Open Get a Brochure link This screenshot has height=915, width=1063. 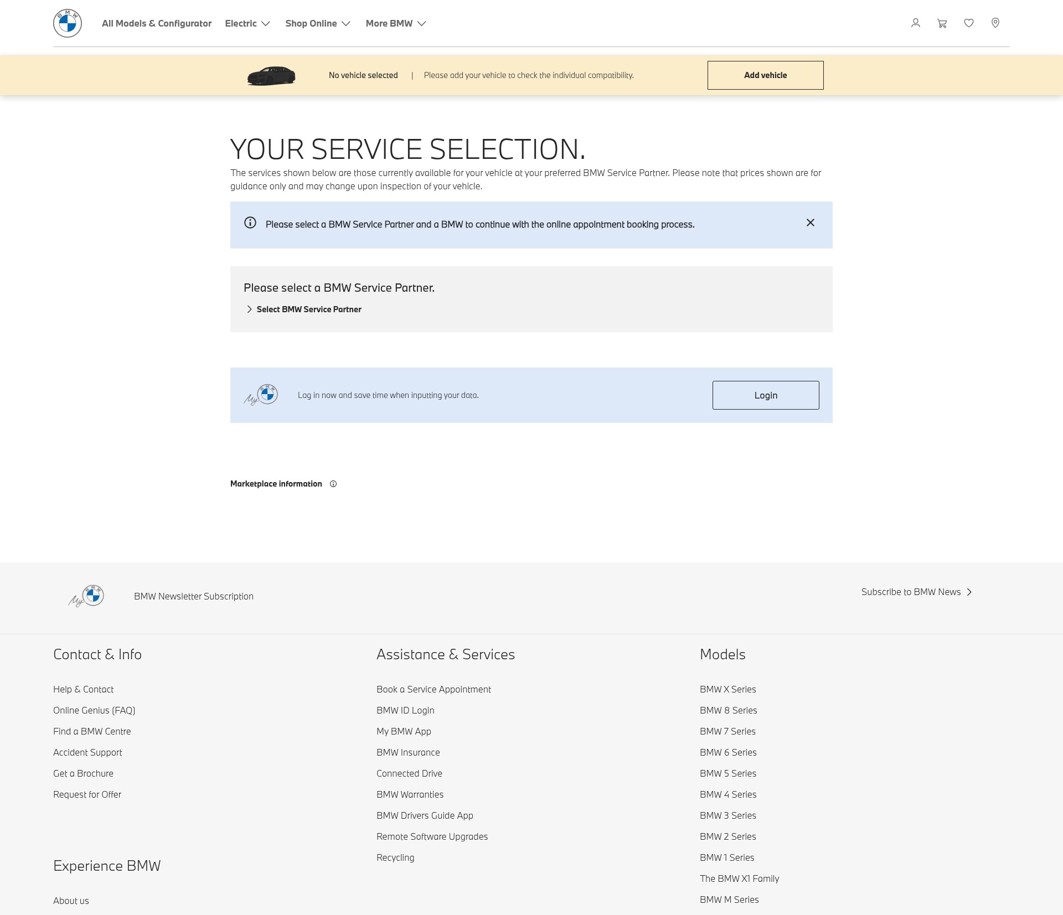[83, 774]
